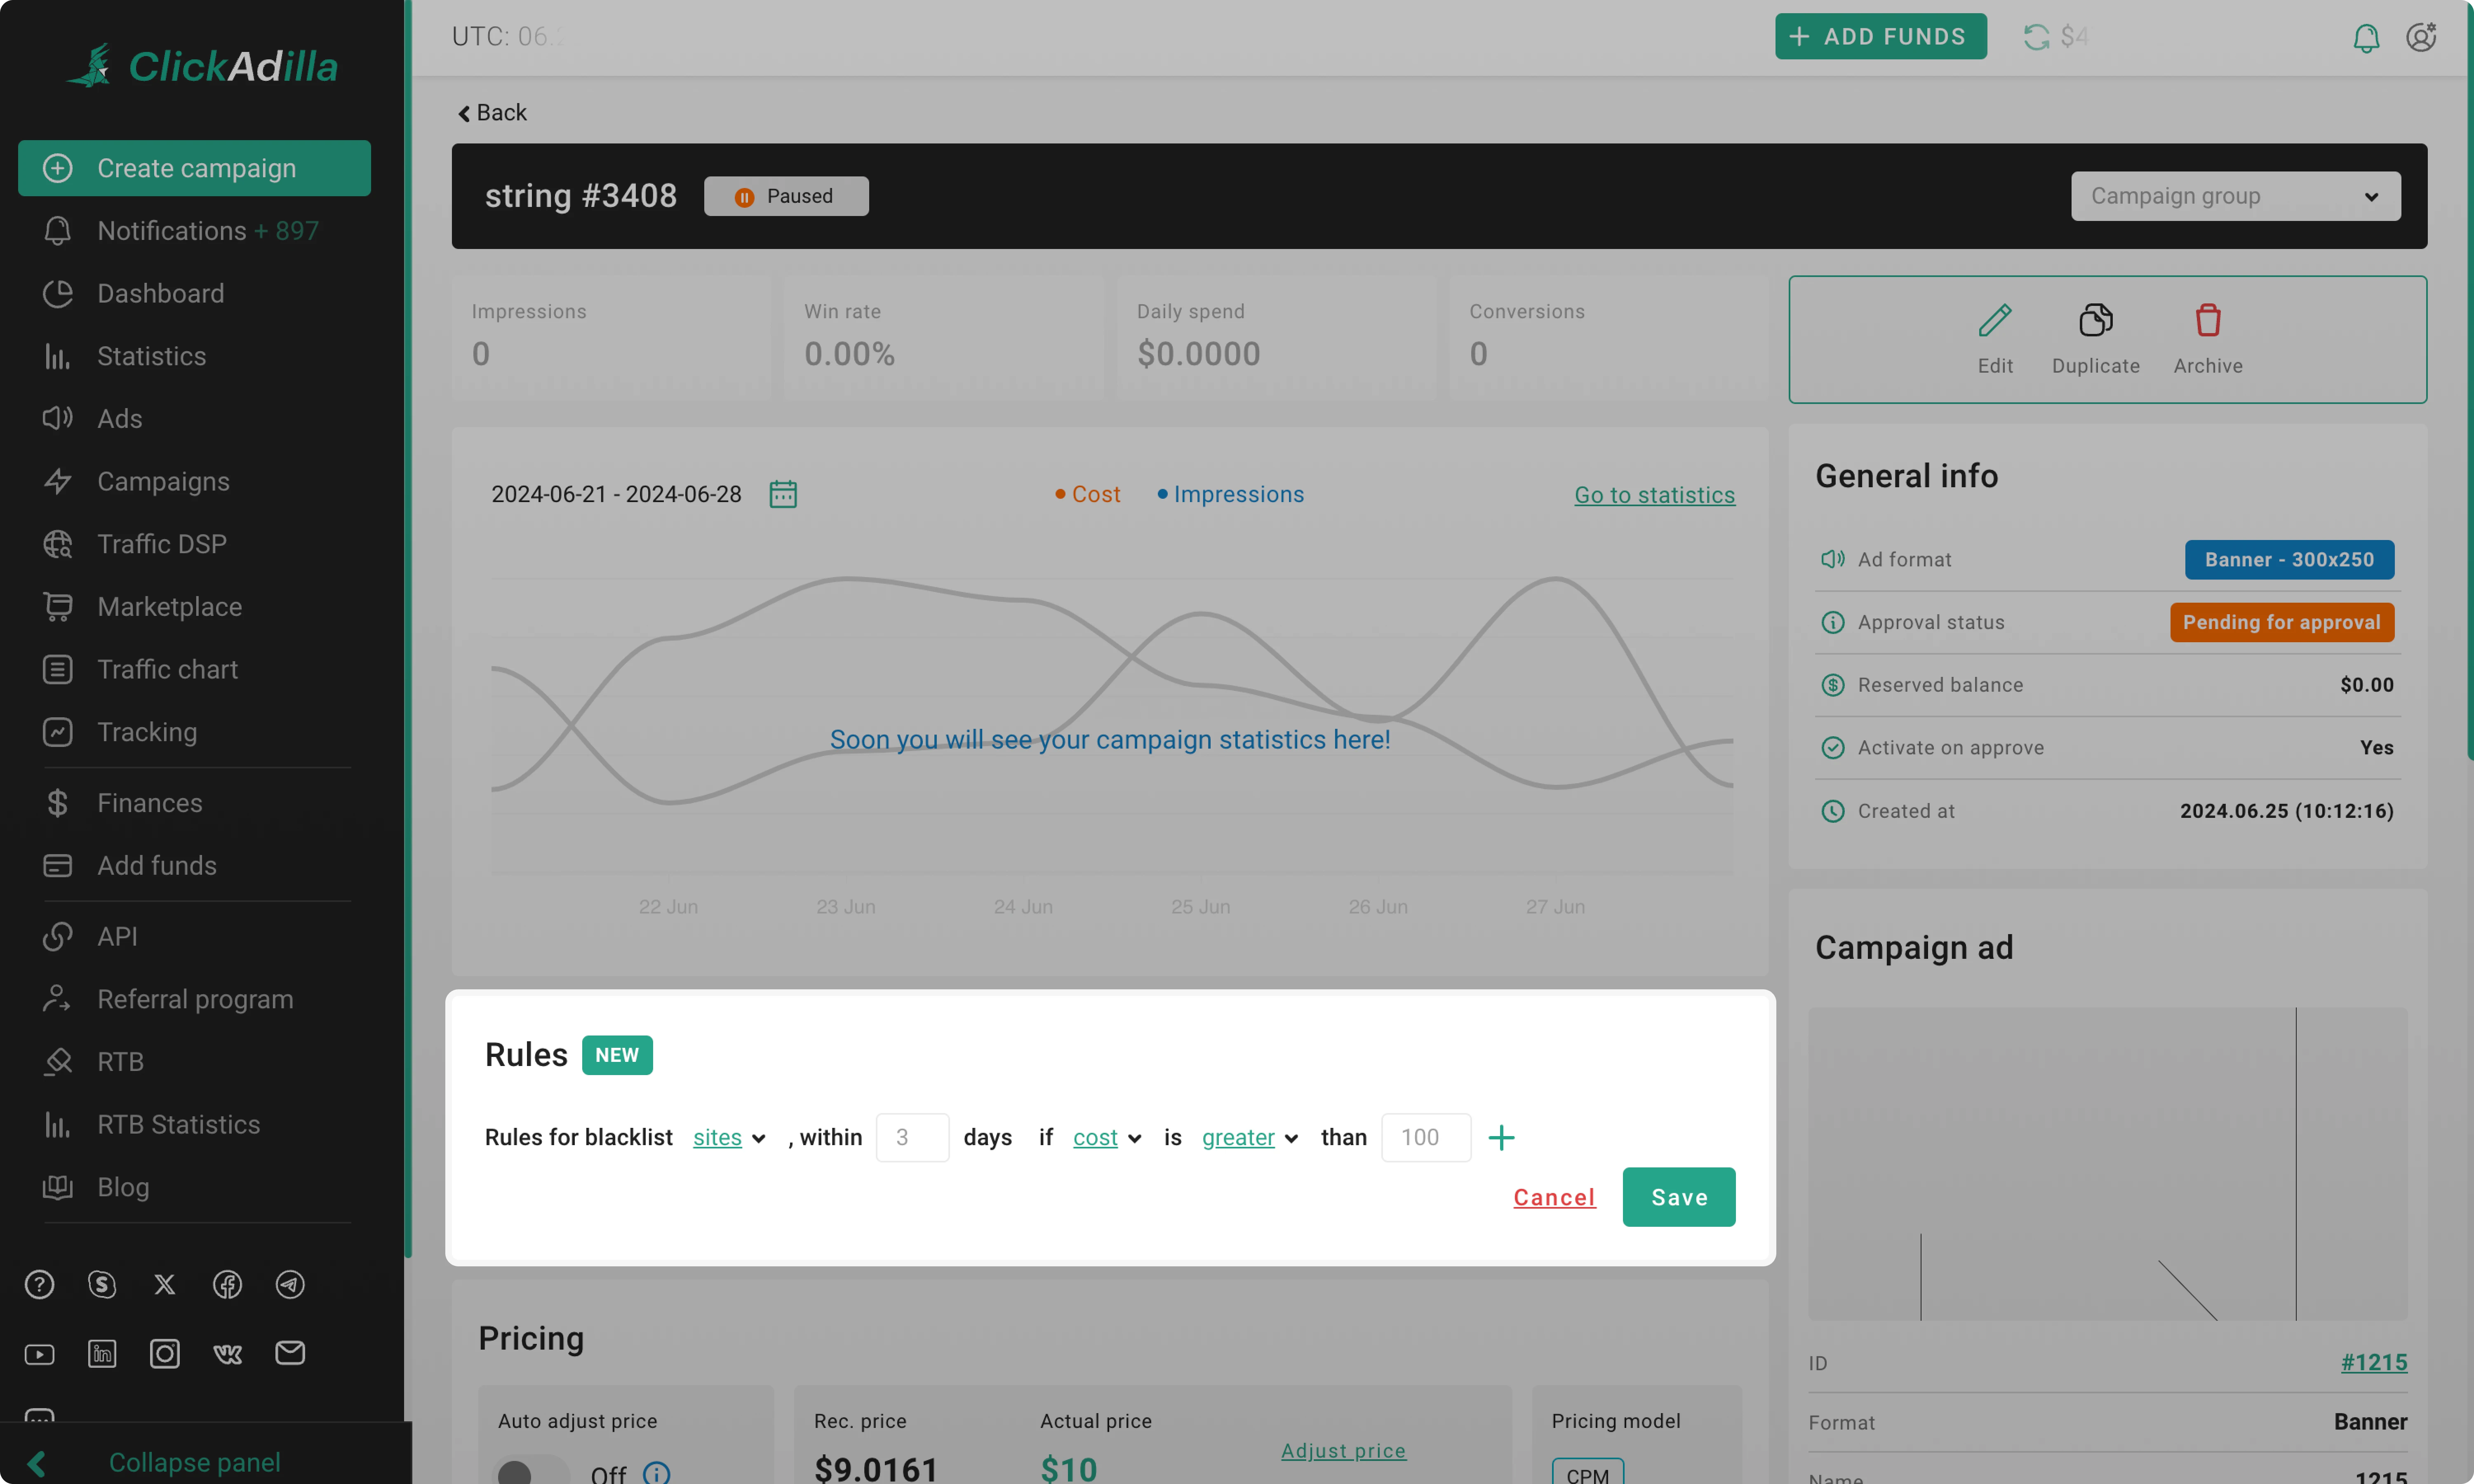This screenshot has width=2474, height=1484.
Task: Open user account profile icon
Action: pyautogui.click(x=2420, y=38)
